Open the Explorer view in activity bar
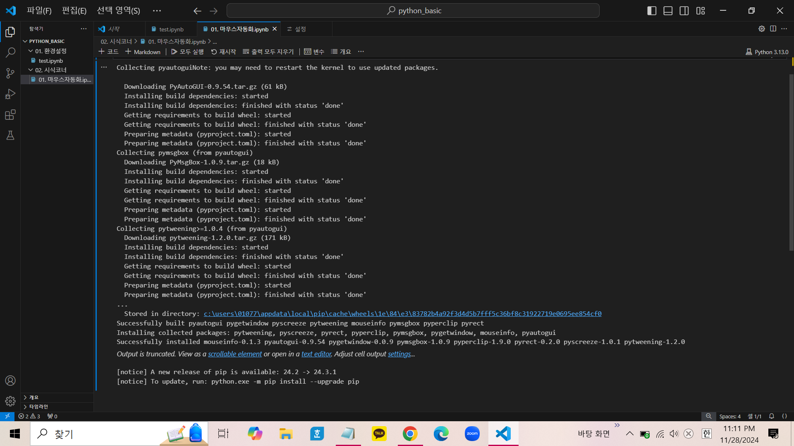 point(10,32)
